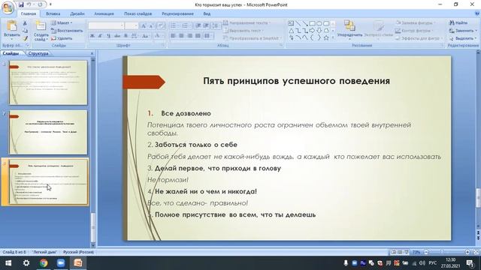Image resolution: width=481 pixels, height=270 pixels.
Task: Choose the rectangle shape in shapes gallery
Action: 312,23
